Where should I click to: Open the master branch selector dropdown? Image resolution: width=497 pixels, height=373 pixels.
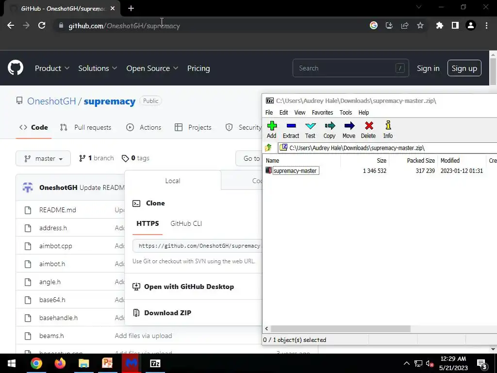(43, 158)
